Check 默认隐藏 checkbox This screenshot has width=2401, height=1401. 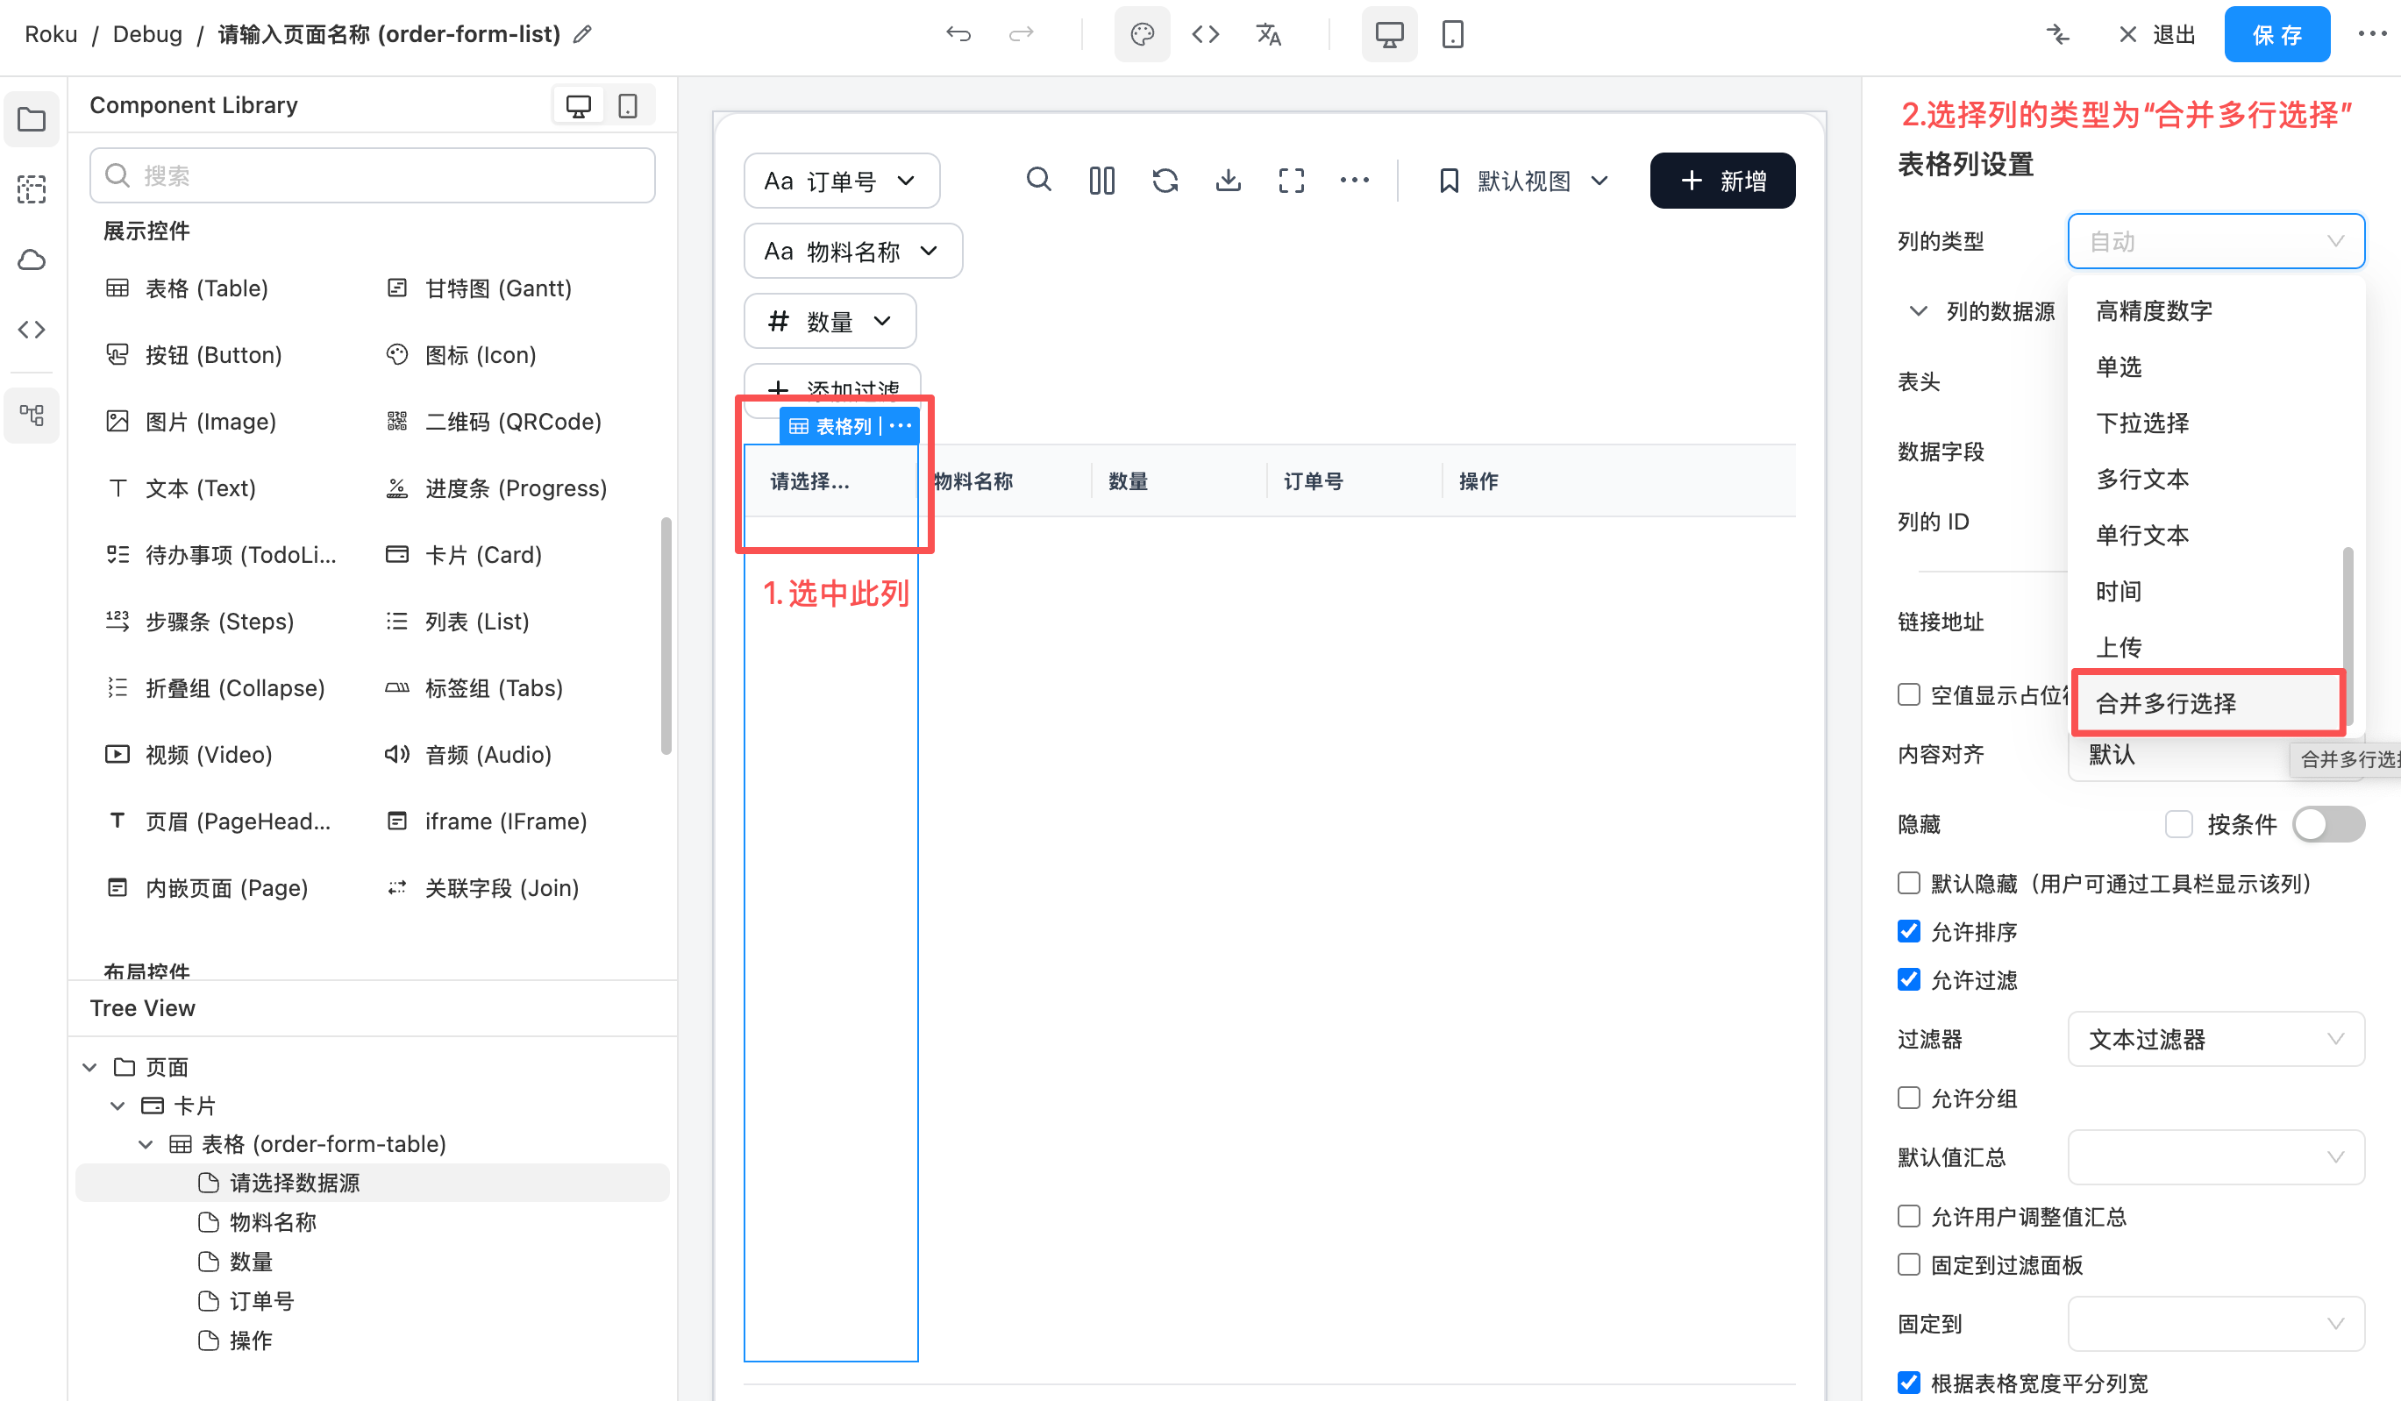(x=1908, y=884)
